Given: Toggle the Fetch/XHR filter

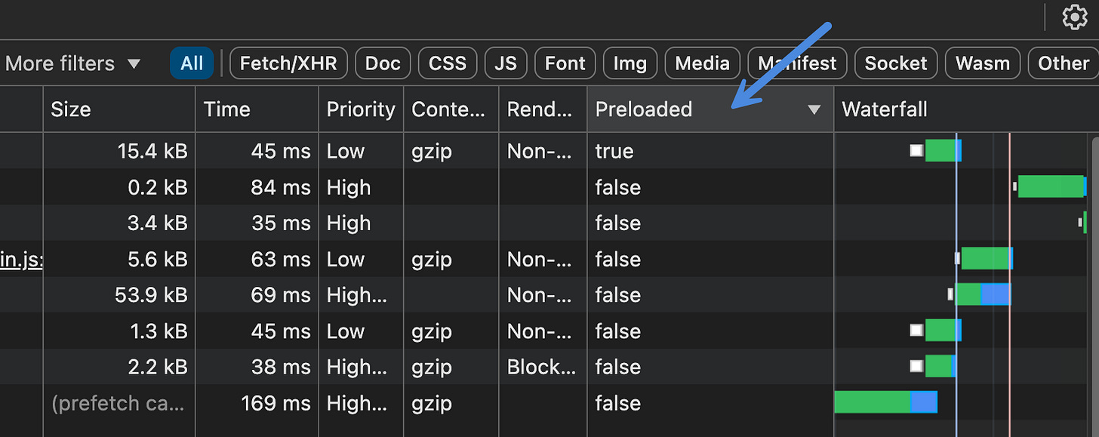Looking at the screenshot, I should [288, 63].
